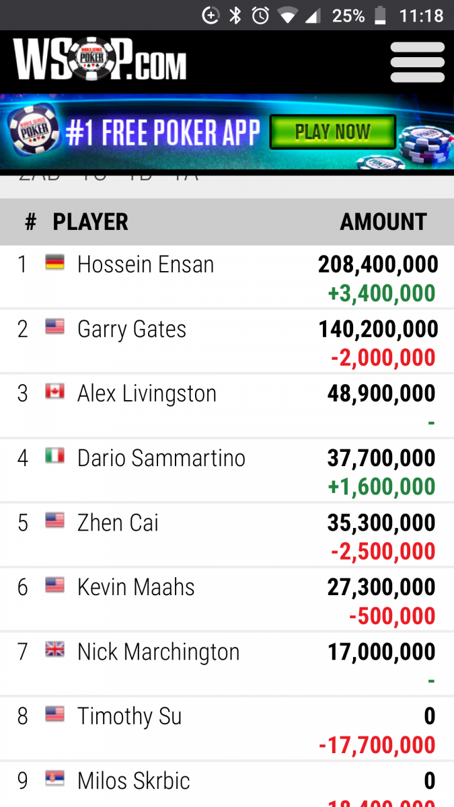This screenshot has height=807, width=454.
Task: Tap the WSOP.com logo
Action: coord(100,60)
